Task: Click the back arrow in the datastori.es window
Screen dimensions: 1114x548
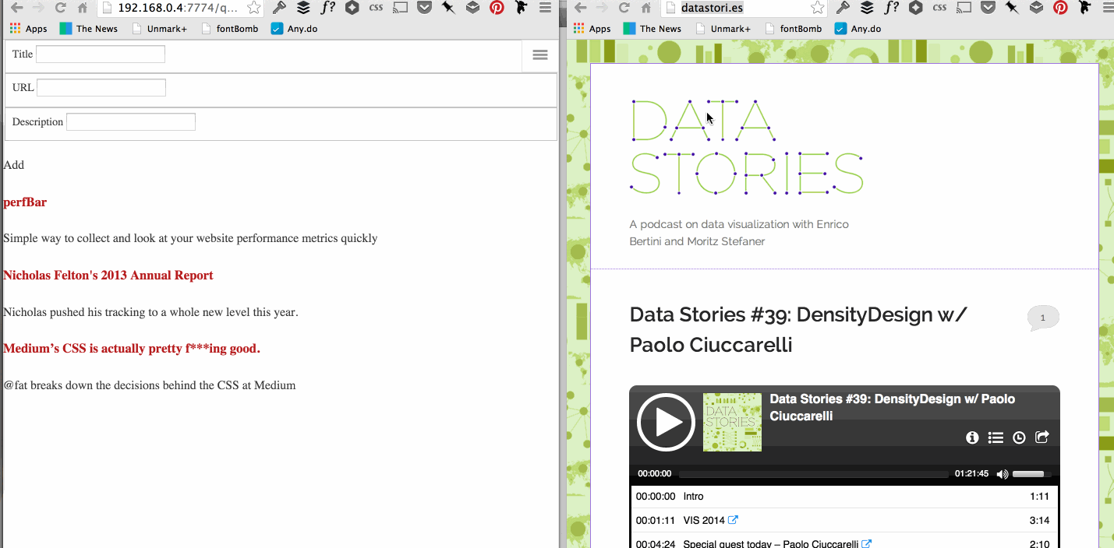Action: (580, 9)
